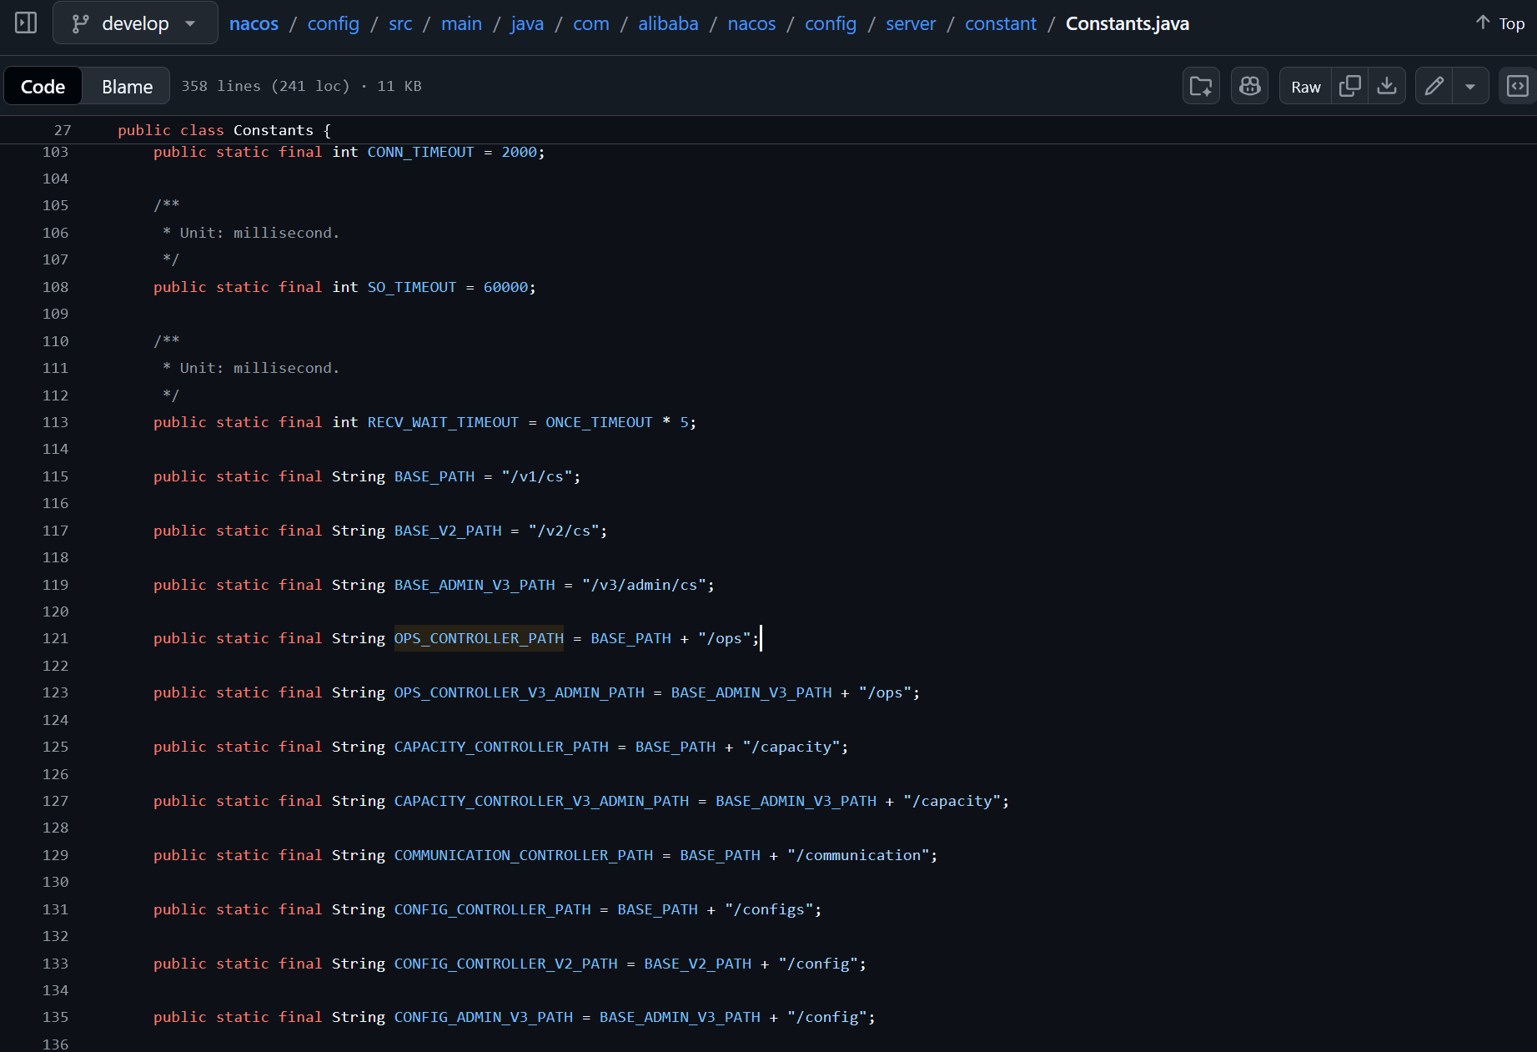Click the Copilot icon button
Image resolution: width=1537 pixels, height=1052 pixels.
(1249, 86)
